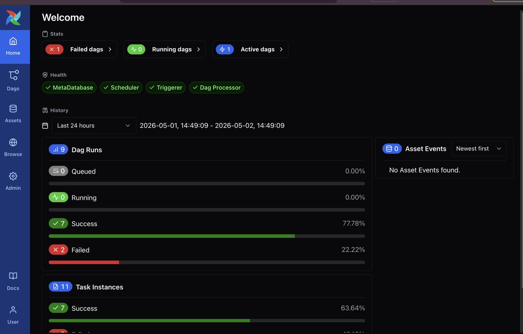Click the calendar icon beside time range
Screen dimensions: 523x334
tap(45, 126)
